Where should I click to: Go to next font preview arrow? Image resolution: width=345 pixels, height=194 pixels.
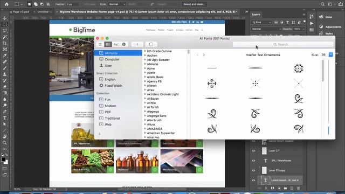point(204,55)
